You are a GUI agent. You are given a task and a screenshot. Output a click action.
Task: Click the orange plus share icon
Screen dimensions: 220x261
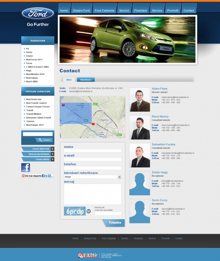click(x=23, y=176)
